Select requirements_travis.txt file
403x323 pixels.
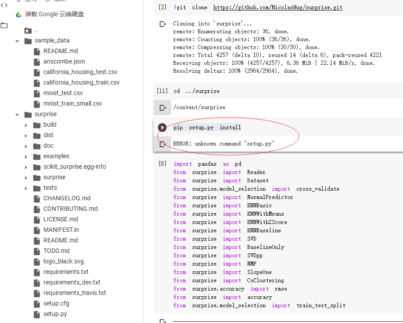pyautogui.click(x=75, y=293)
